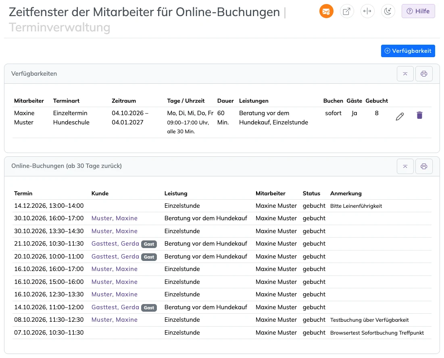Click the Gast badge on 14.10.2026 row
Screen dimensions: 444x358
(149, 308)
